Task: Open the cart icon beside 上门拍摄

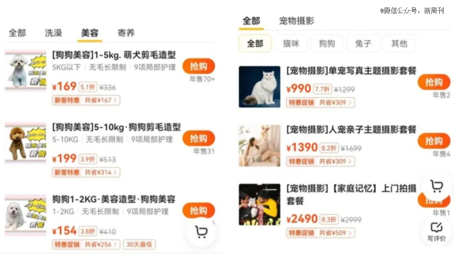Action: [x=436, y=187]
